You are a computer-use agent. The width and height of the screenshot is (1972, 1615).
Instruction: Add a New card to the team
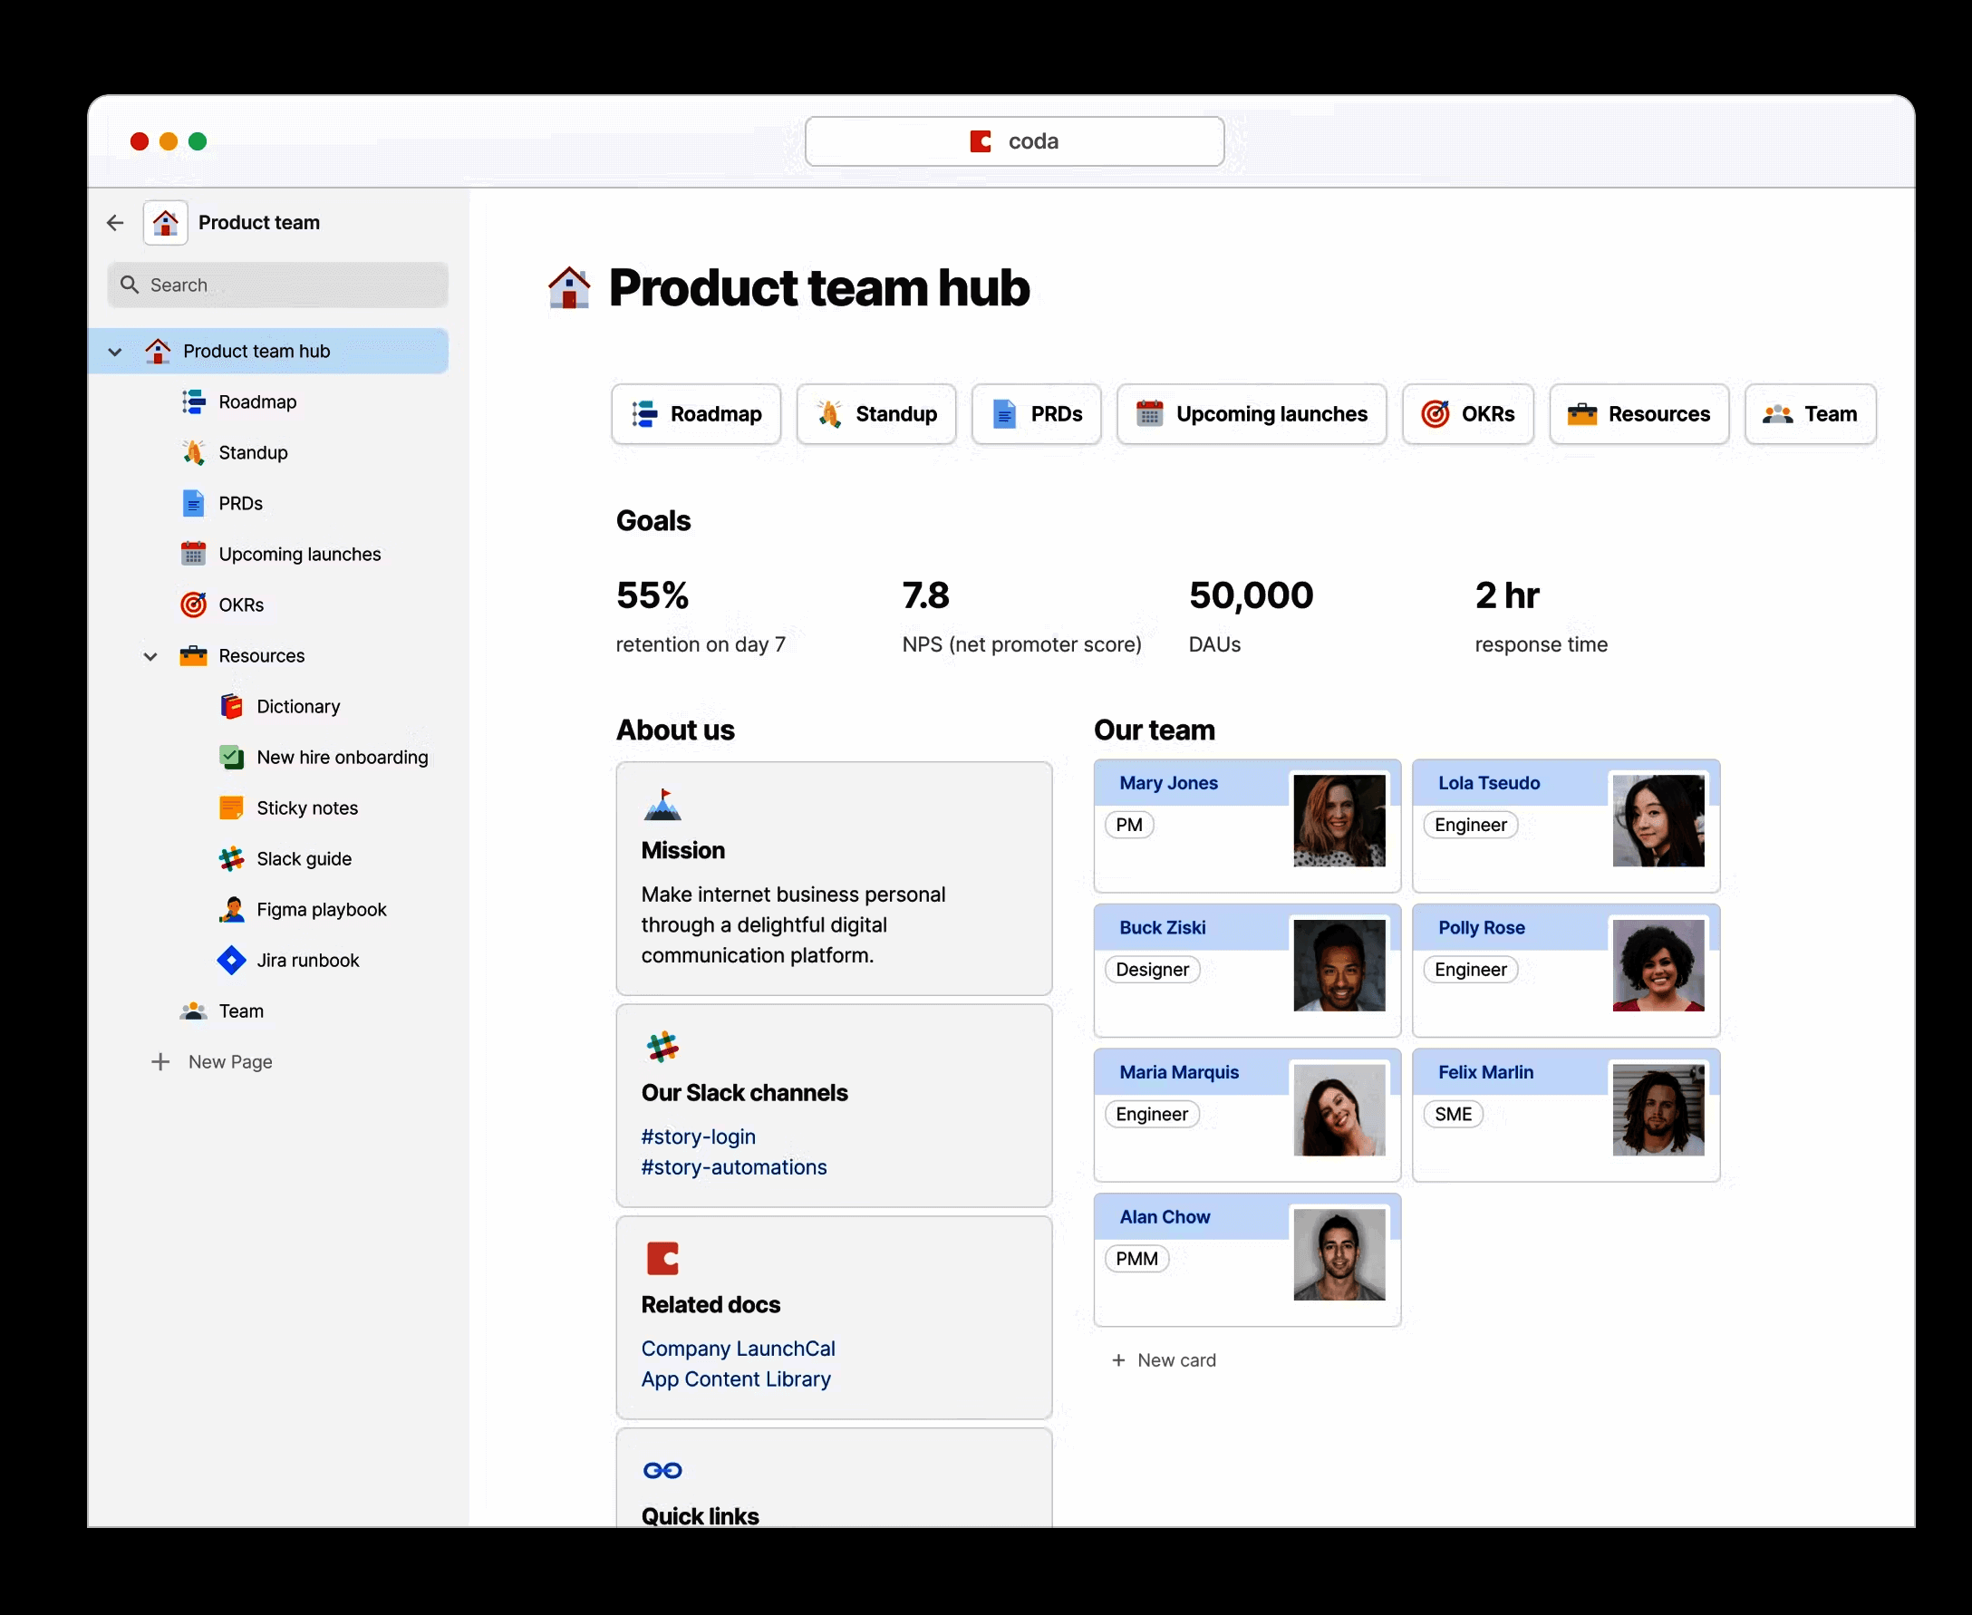pos(1165,1360)
